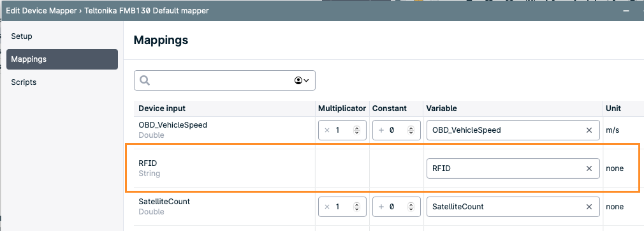Adjust the SatelliteCount multiplicator stepper
644x231 pixels.
coord(356,207)
